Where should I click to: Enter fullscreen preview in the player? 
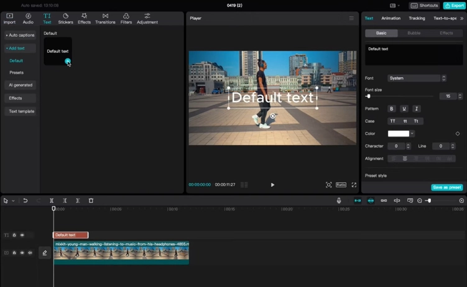(354, 185)
